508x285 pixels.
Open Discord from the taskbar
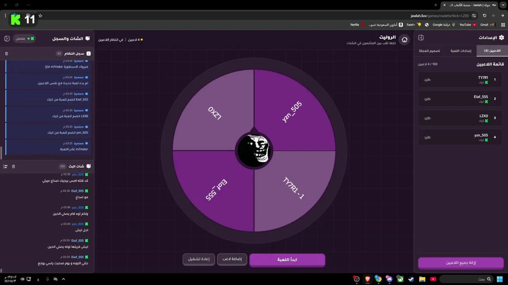389,279
